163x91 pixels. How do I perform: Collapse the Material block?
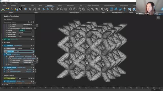pyautogui.click(x=3, y=54)
